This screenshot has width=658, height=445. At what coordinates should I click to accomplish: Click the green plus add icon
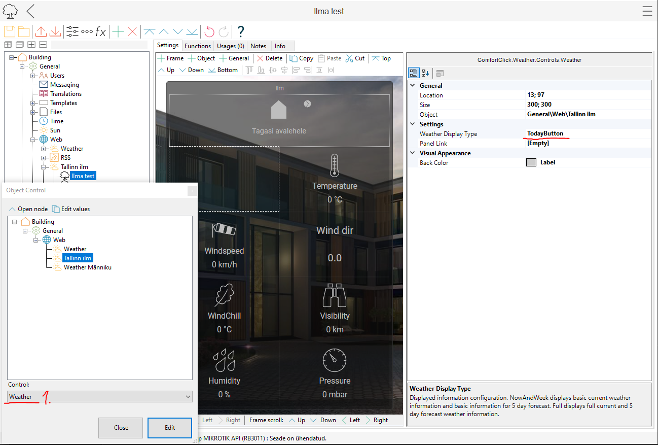[x=118, y=31]
